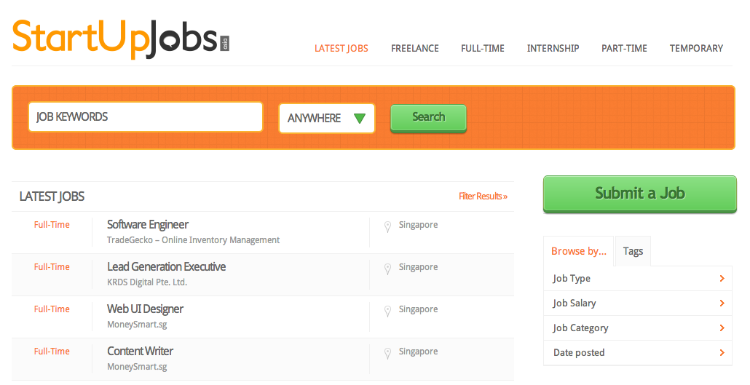This screenshot has width=750, height=385.
Task: Open the Web UI Designer job listing
Action: (145, 309)
